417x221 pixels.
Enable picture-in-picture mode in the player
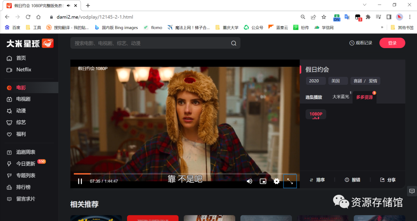point(263,181)
